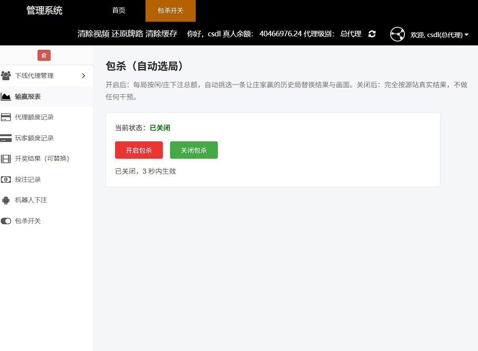
Task: Open 代理额度记录 in sidebar
Action: coord(47,117)
